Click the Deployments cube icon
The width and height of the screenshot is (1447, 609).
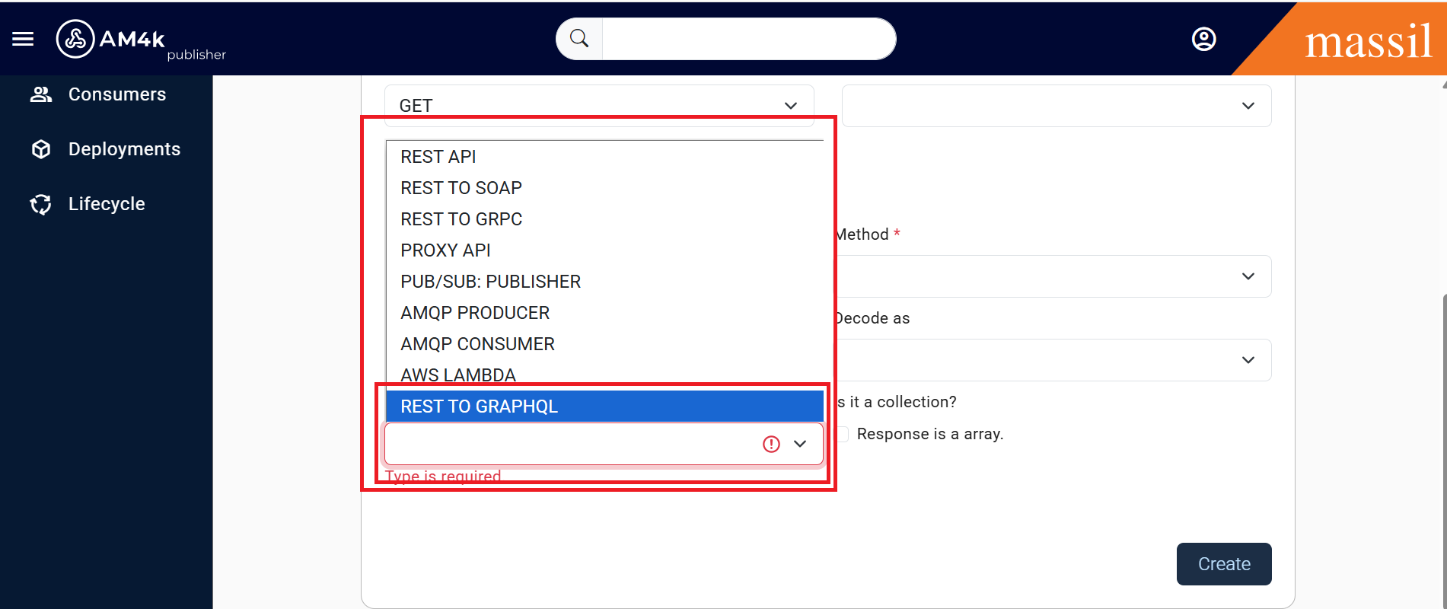(41, 149)
